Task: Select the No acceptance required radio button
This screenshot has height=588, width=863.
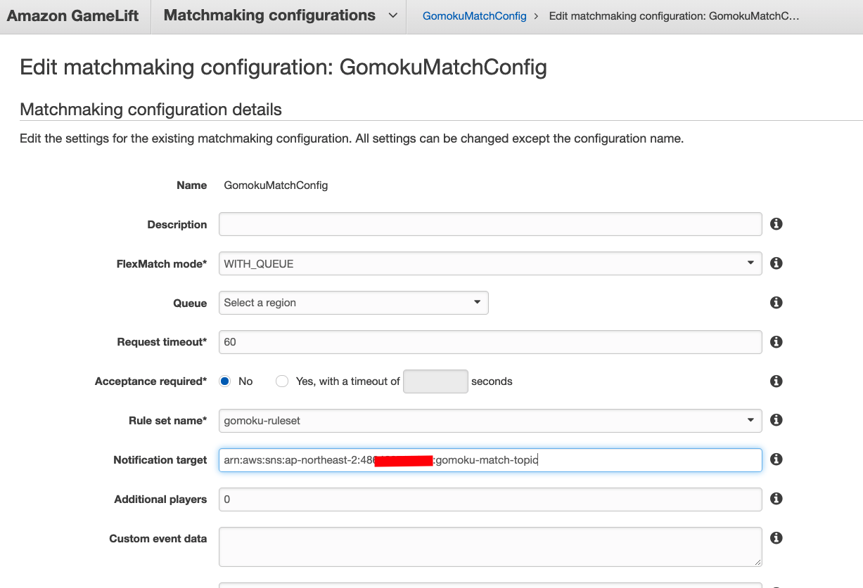Action: tap(225, 381)
